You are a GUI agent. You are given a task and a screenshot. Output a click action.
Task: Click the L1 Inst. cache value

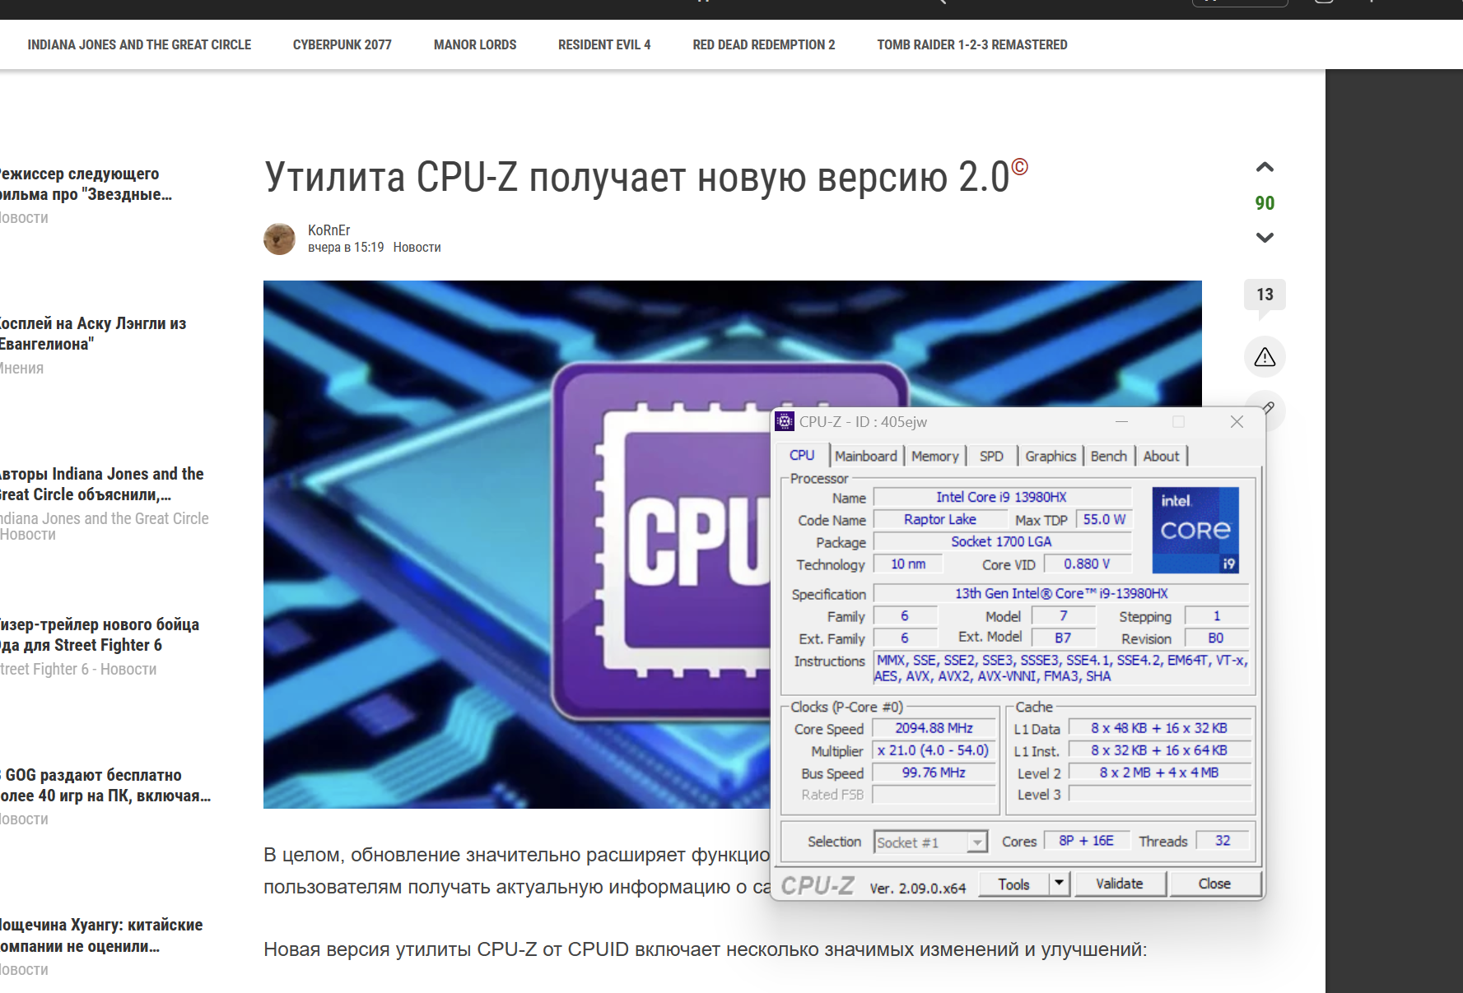tap(1159, 750)
